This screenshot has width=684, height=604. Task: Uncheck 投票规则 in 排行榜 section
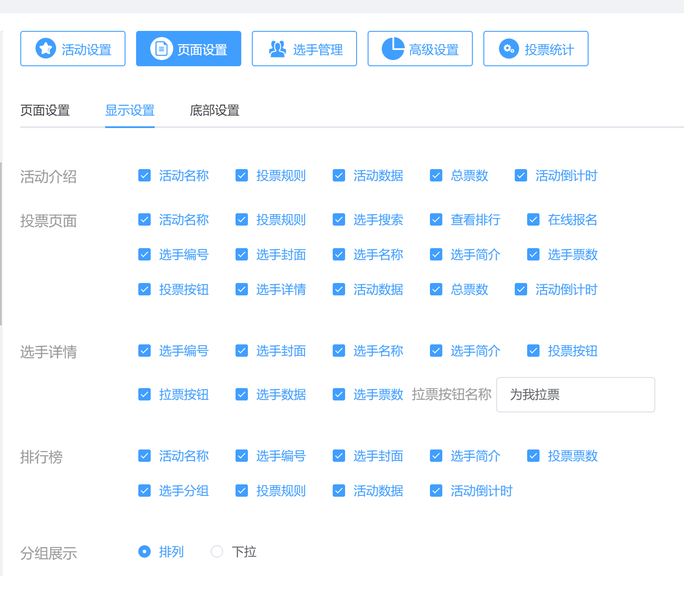[x=242, y=491]
